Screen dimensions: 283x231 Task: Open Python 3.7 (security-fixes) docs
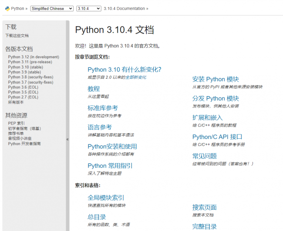(30, 82)
